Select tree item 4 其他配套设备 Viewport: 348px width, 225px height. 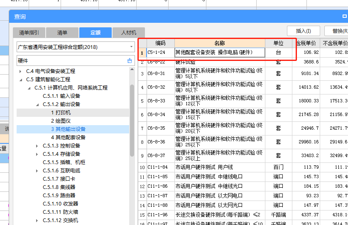coord(73,138)
